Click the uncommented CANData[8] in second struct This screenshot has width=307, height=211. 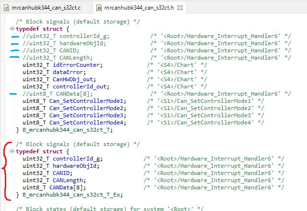point(66,187)
